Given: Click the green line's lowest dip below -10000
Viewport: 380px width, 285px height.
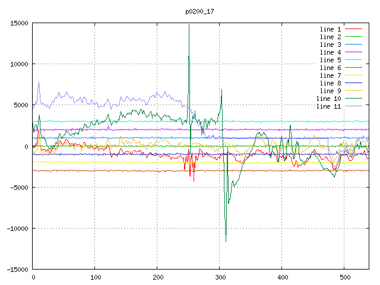Looking at the screenshot, I should click(x=226, y=241).
